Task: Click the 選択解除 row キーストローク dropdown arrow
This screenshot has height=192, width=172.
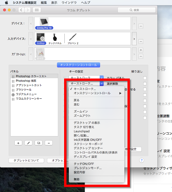Action: pos(101,84)
